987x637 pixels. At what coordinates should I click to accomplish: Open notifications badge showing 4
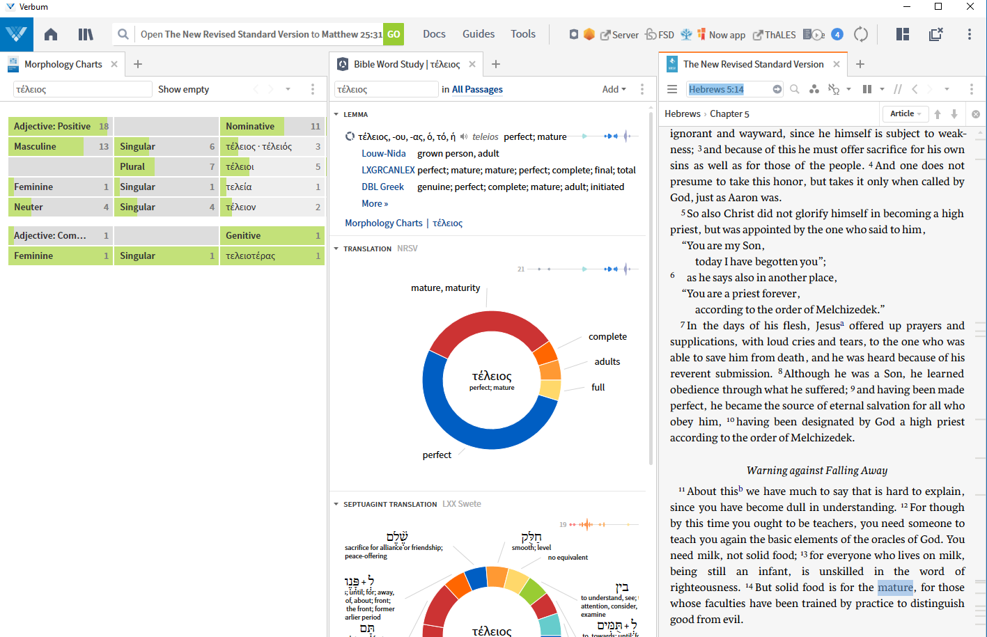837,34
